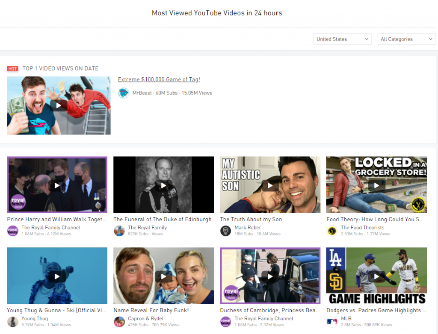Play the Dodgers vs. Padres highlights video
This screenshot has height=334, width=438.
[x=376, y=276]
